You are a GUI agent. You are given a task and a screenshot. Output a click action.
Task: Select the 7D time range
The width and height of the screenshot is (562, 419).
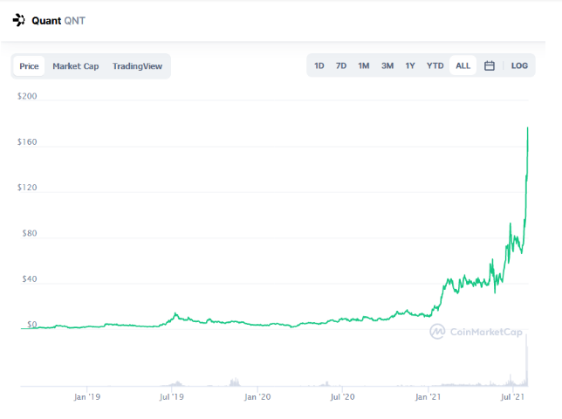click(341, 65)
